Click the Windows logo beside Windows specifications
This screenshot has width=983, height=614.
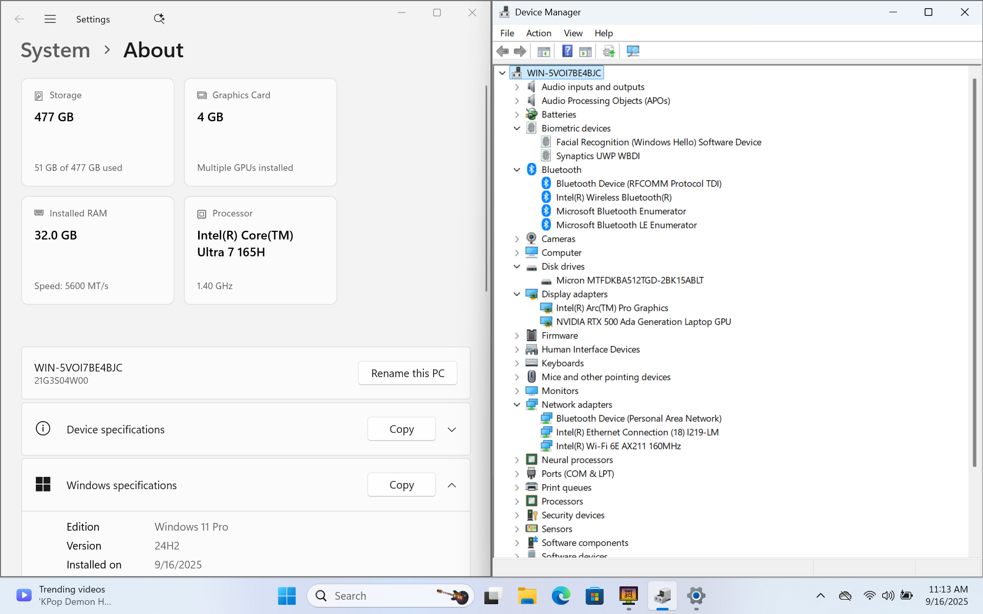pos(43,484)
